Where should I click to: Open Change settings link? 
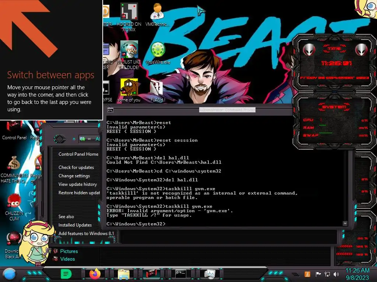click(x=74, y=176)
